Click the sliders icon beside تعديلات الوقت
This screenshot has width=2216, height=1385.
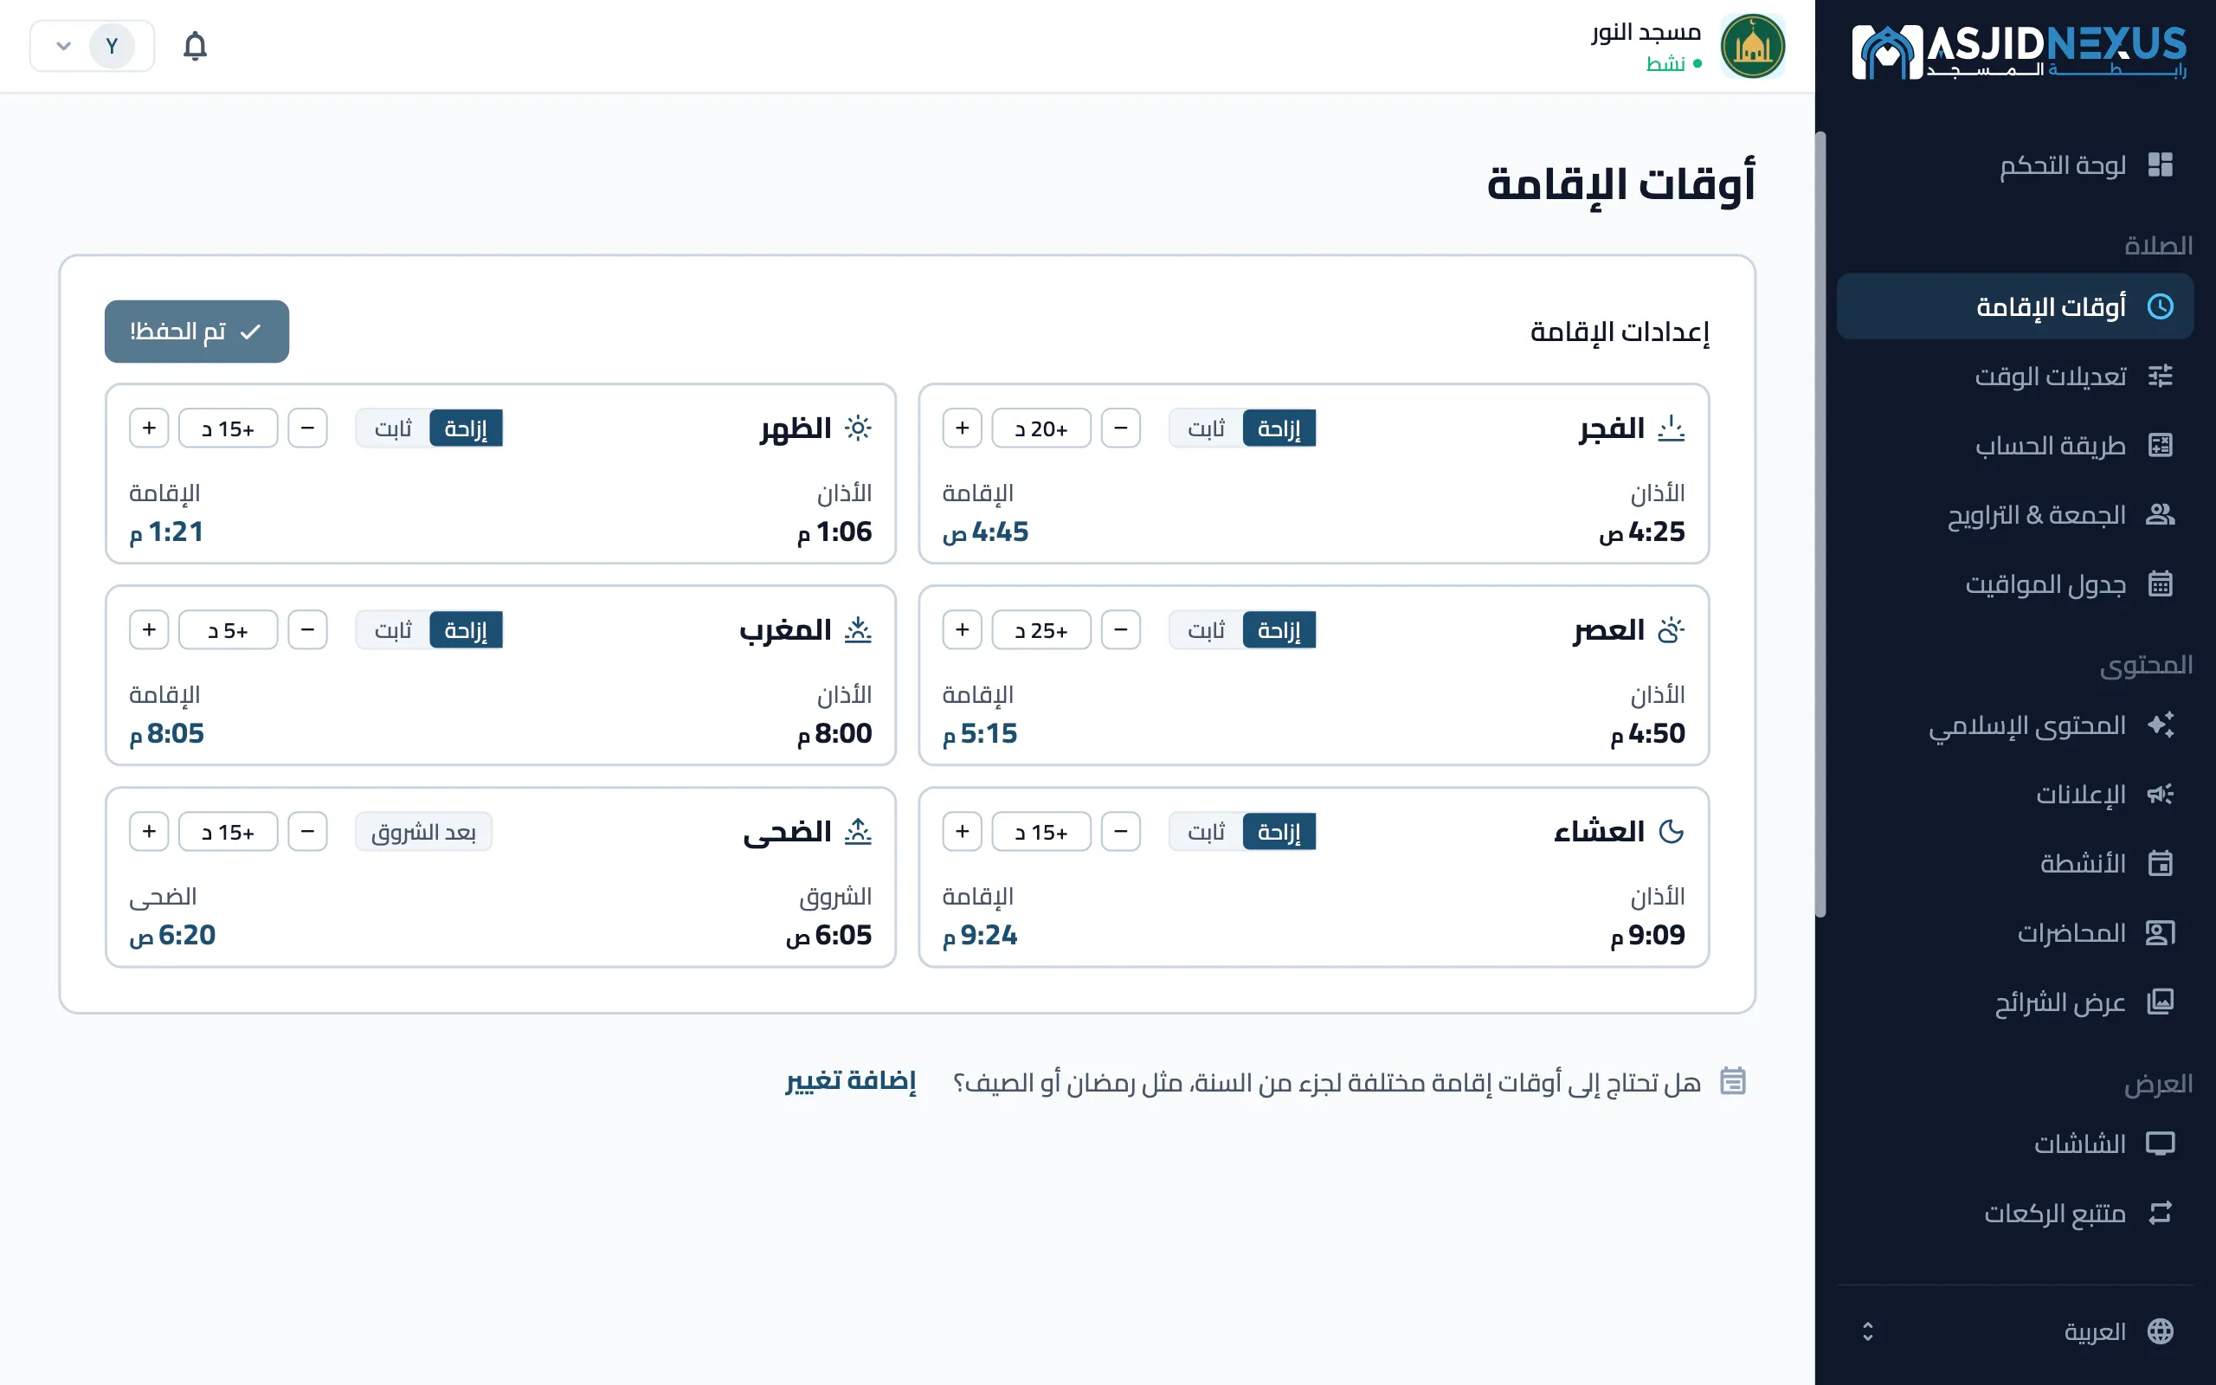[x=2160, y=376]
